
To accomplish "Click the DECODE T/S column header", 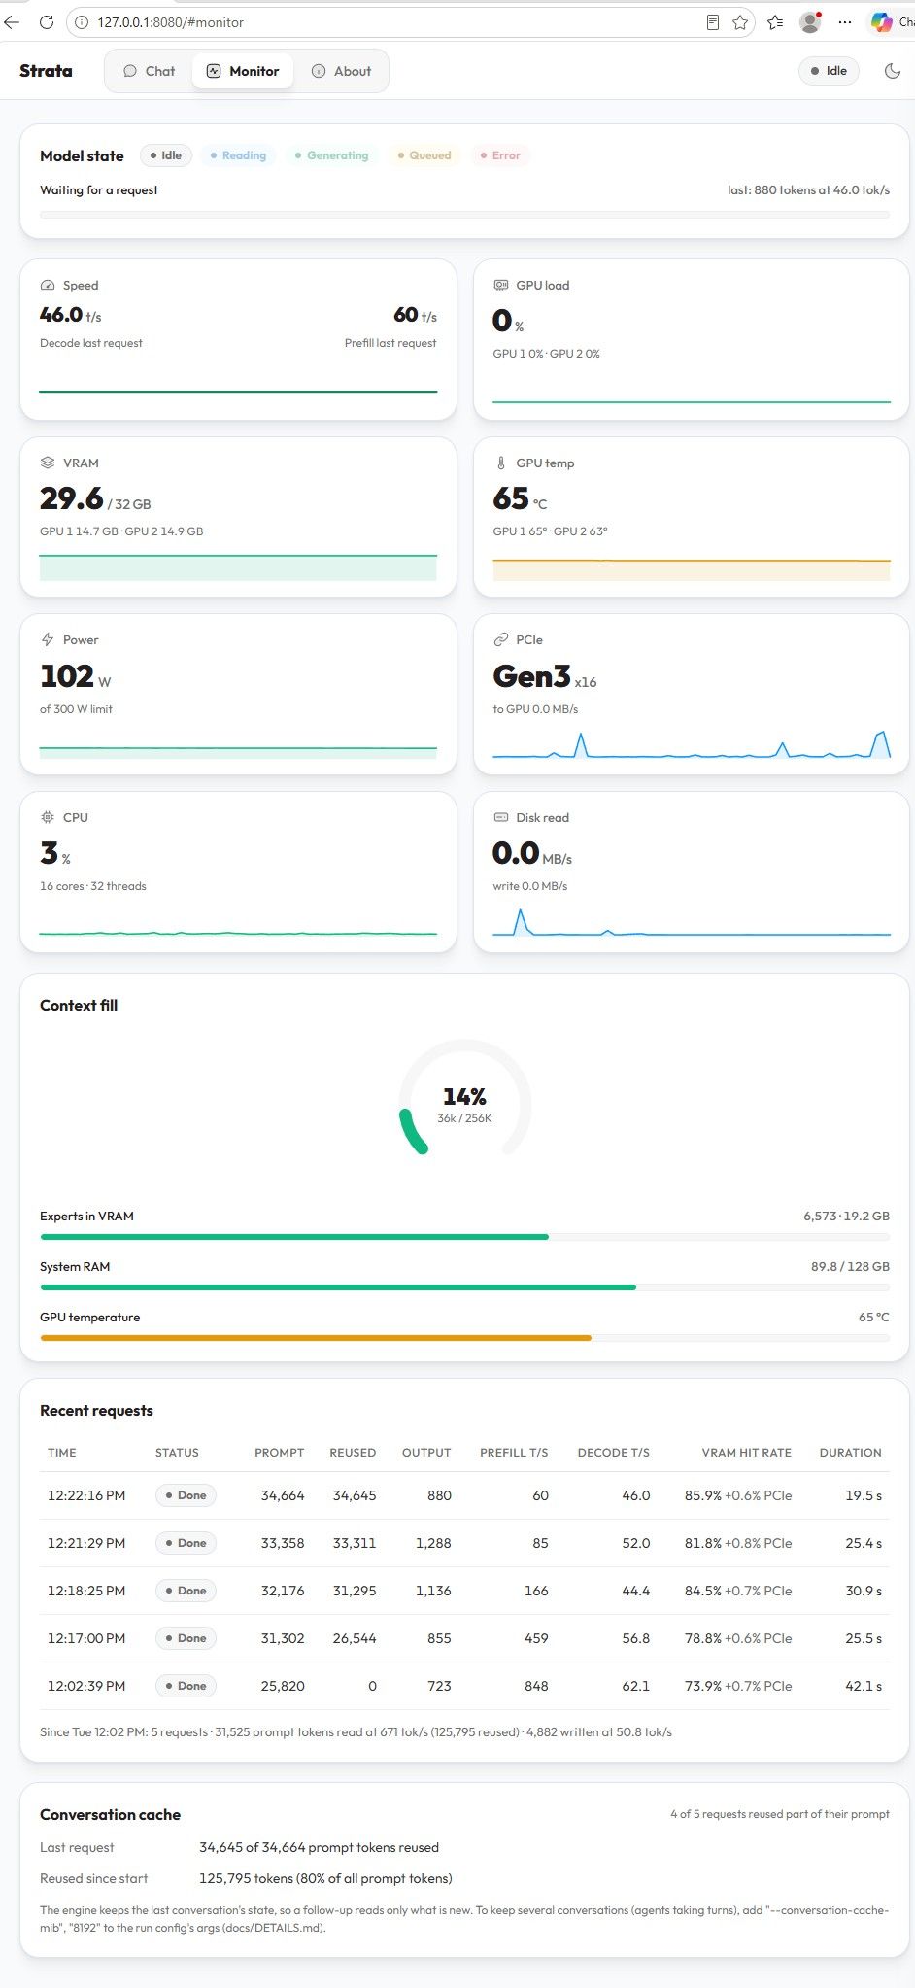I will click(614, 1453).
